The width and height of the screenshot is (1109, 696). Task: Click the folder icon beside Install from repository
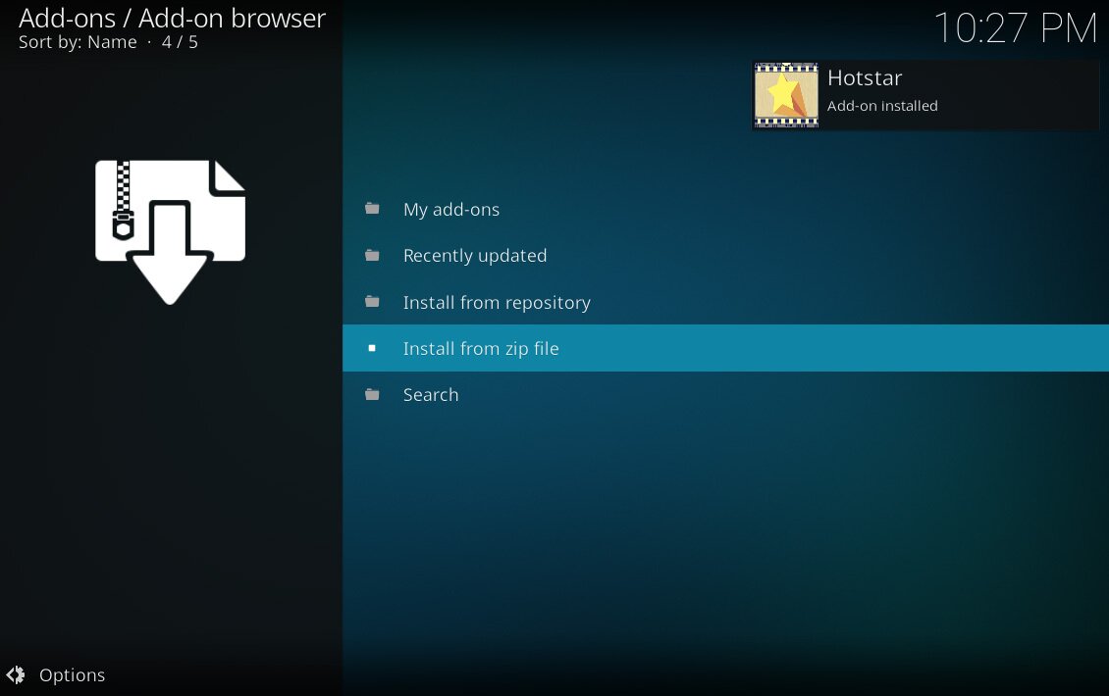pos(372,302)
